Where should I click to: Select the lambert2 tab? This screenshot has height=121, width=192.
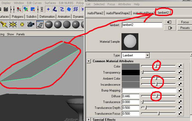coord(163,12)
